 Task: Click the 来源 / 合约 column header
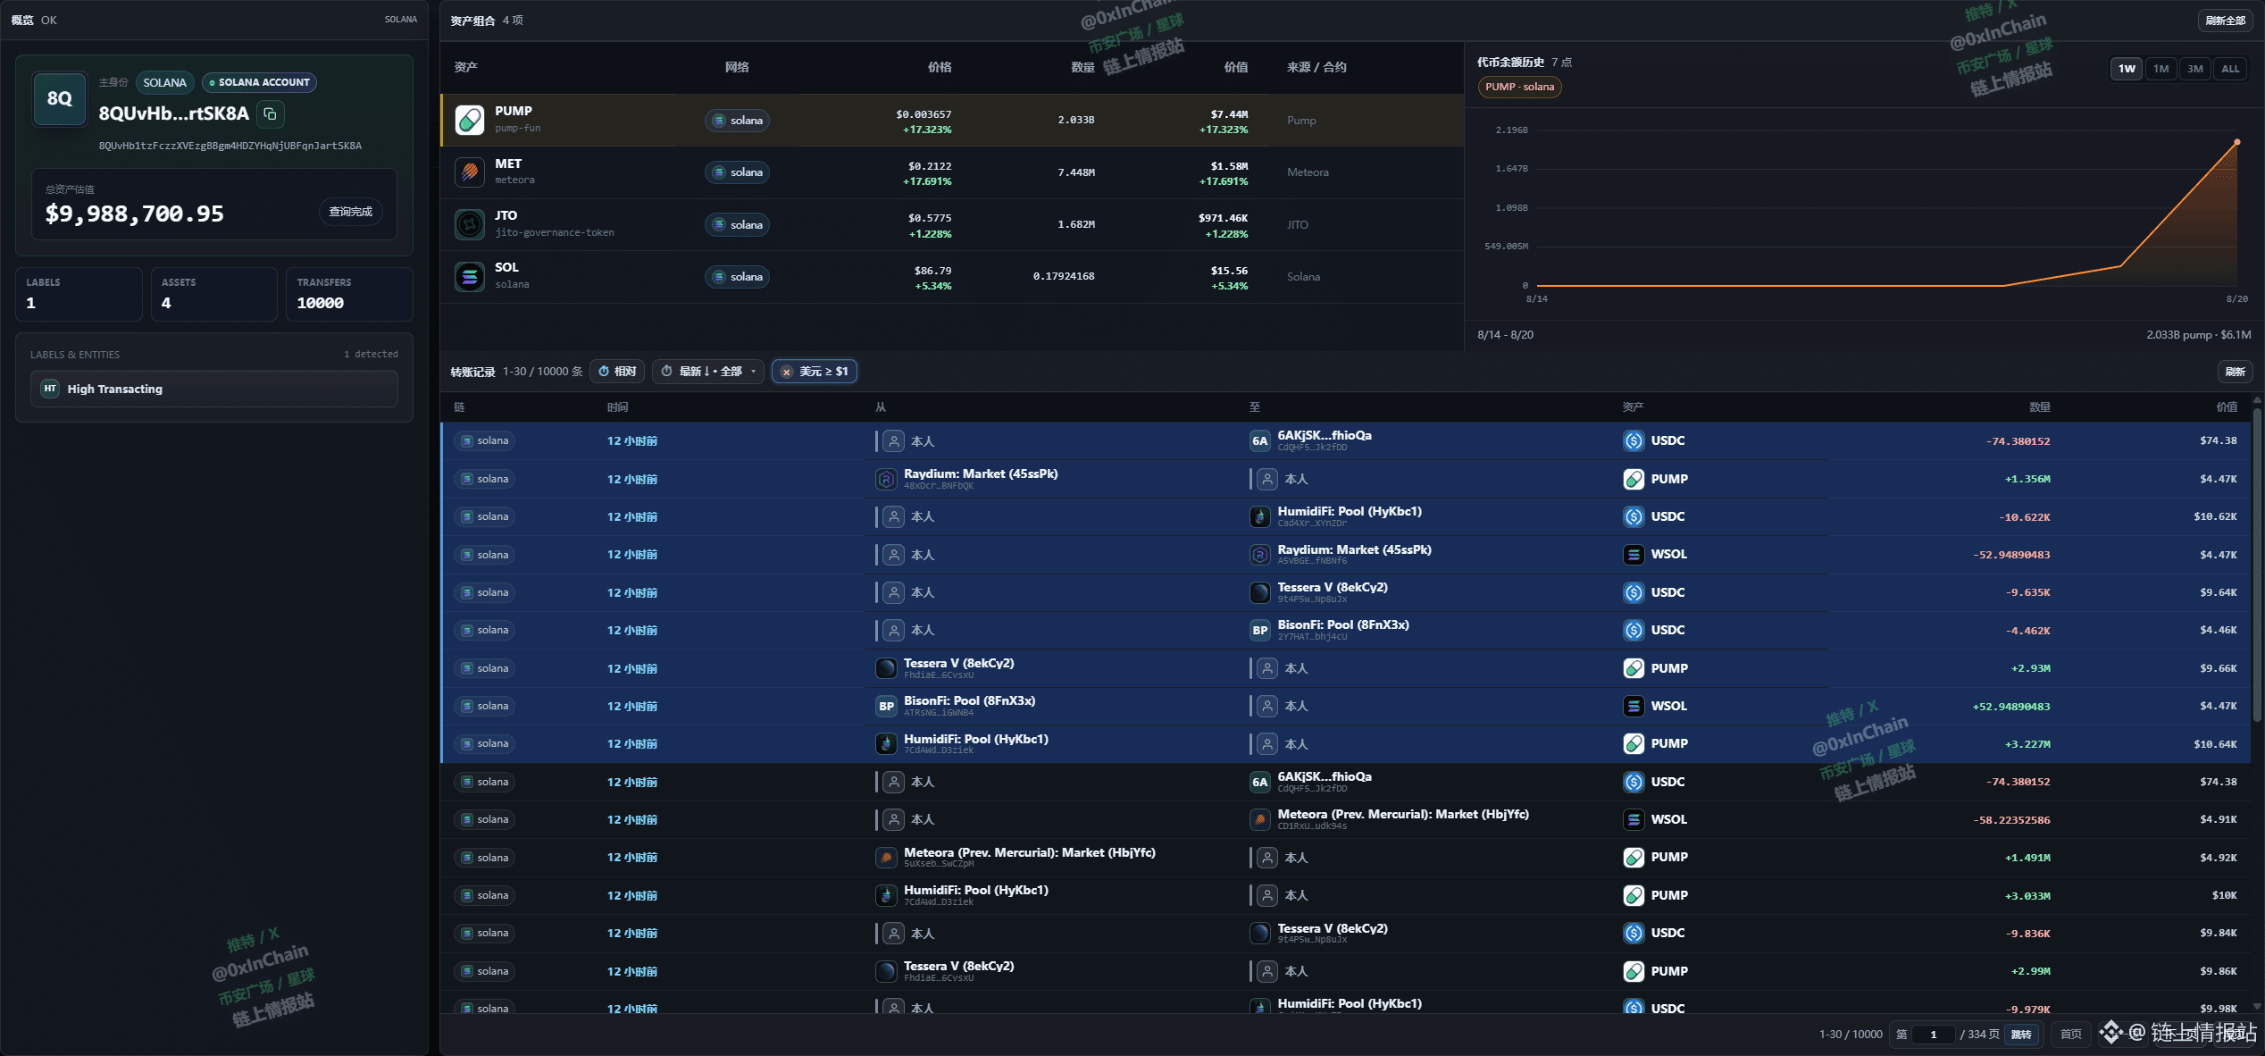coord(1316,67)
